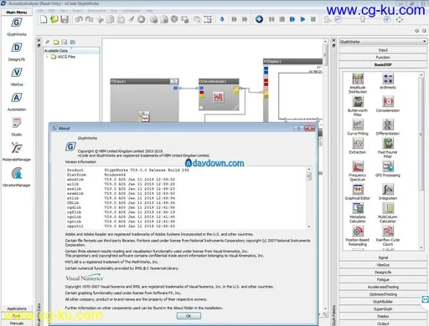Click the Integration glyph icon
Viewport: 429px width, 326px height.
click(388, 190)
